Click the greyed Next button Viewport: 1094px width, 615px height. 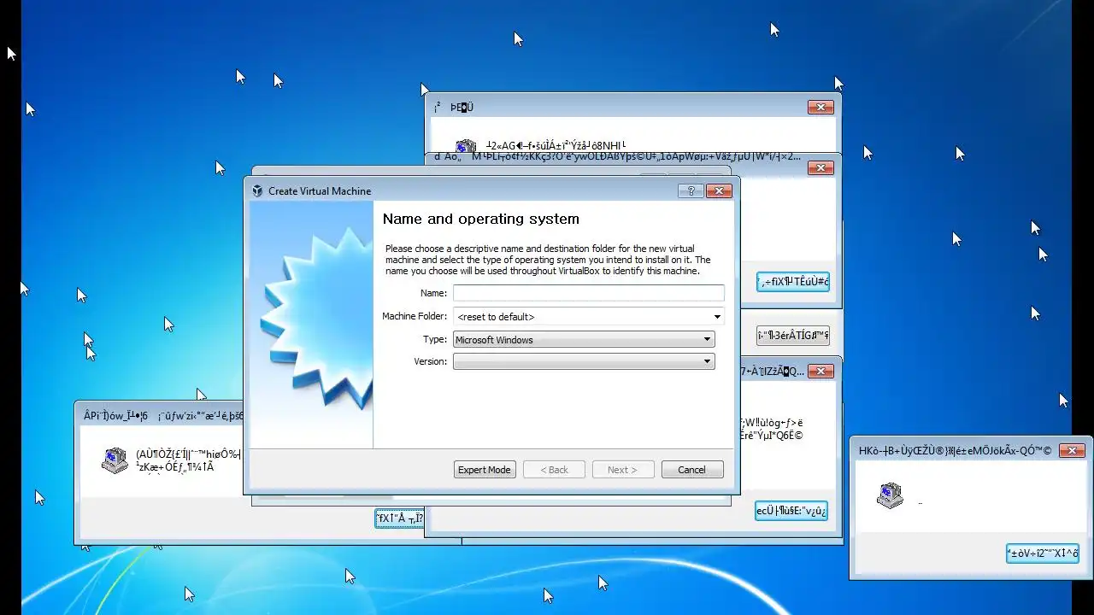[x=622, y=470]
